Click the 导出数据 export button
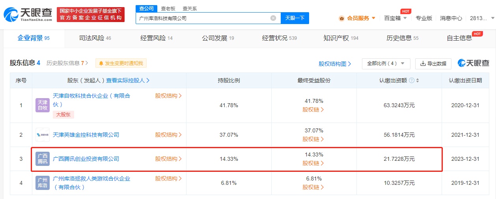This screenshot has height=199, width=496. 433,63
